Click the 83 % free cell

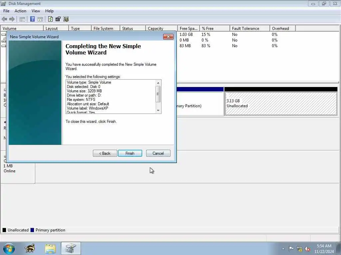[206, 46]
